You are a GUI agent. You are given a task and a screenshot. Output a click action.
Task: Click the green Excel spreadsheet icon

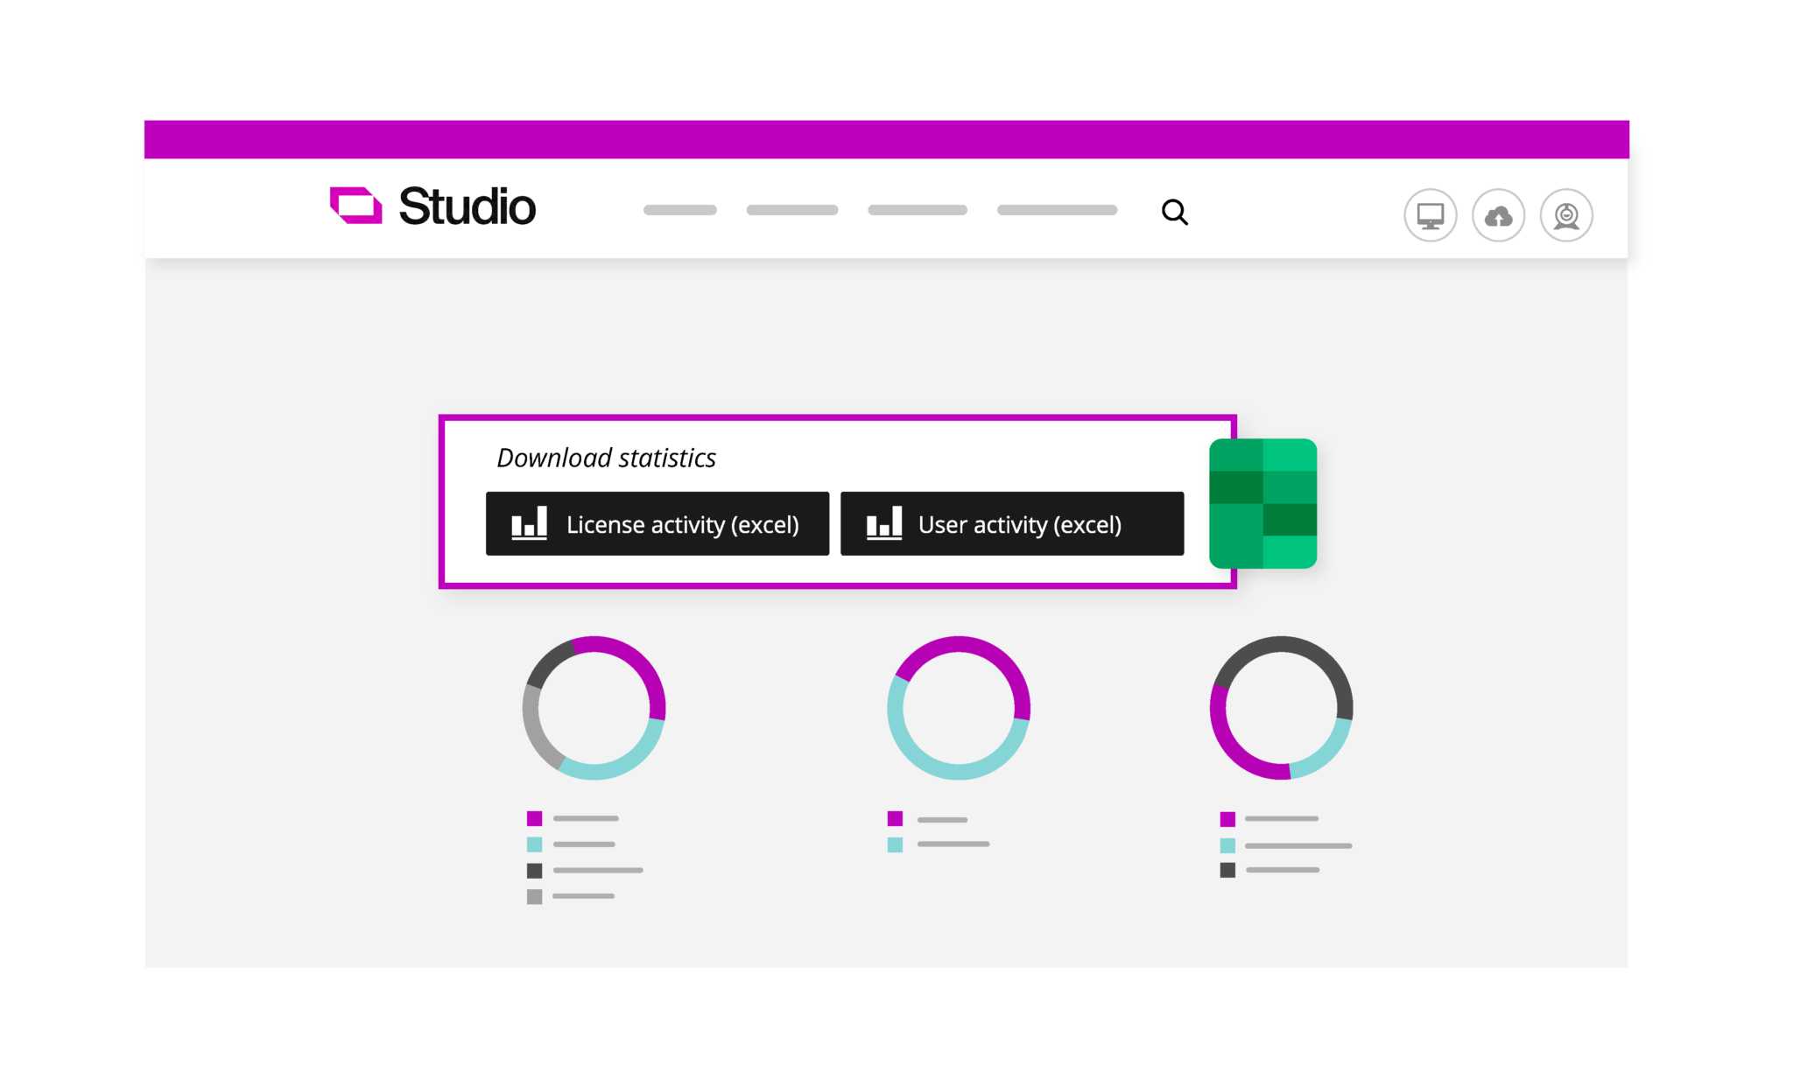(x=1263, y=504)
